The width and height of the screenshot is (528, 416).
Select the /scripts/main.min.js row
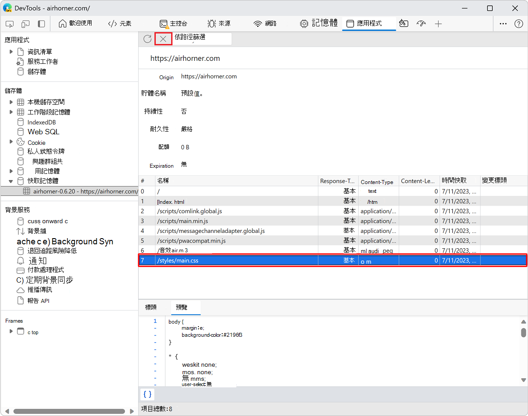tap(333, 221)
